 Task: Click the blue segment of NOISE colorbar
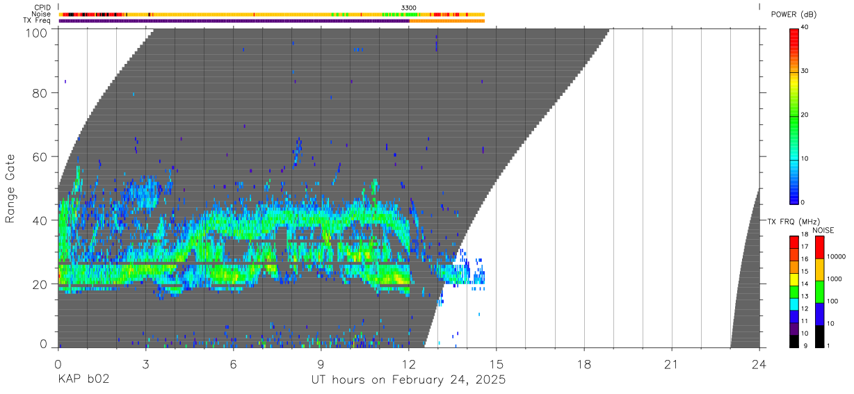pos(819,314)
